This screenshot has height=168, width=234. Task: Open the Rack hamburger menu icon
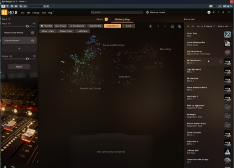pos(10,19)
